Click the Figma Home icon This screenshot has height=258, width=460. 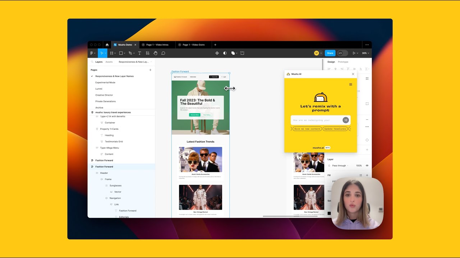107,45
